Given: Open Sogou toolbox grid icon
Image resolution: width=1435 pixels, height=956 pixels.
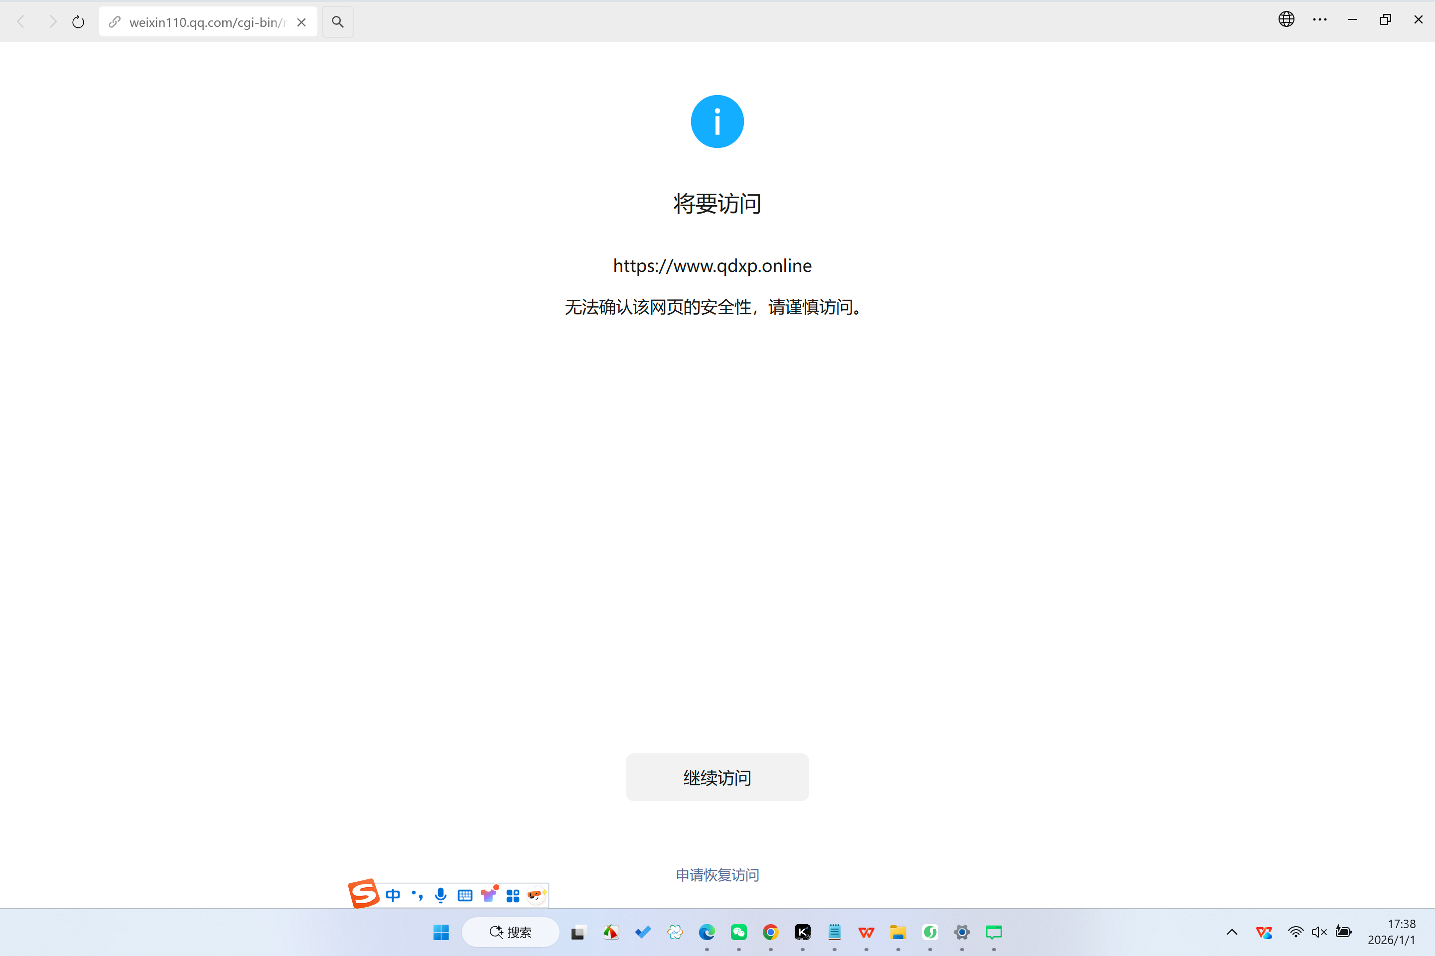Looking at the screenshot, I should pos(513,895).
